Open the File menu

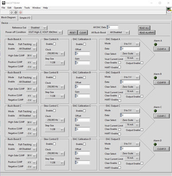pyautogui.click(x=3, y=8)
